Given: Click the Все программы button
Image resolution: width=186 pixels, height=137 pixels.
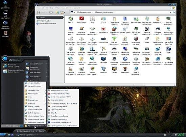Looking at the screenshot, I should (x=12, y=126).
